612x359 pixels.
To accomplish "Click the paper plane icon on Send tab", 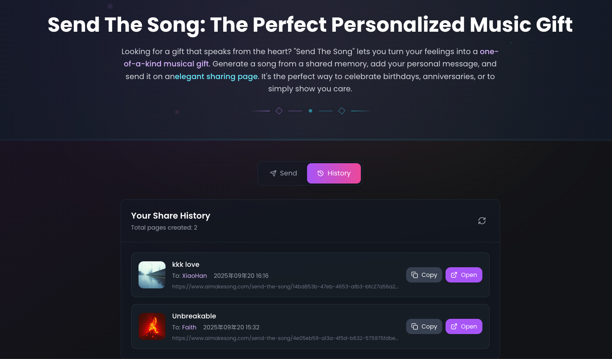I will tap(273, 173).
